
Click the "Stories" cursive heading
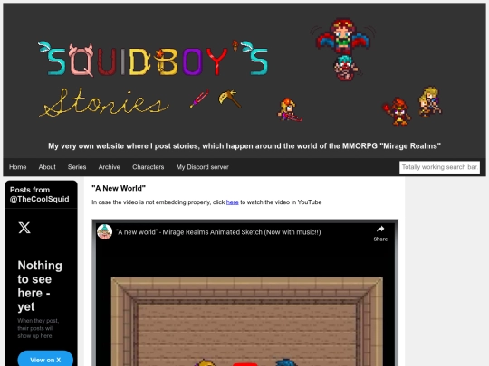pyautogui.click(x=104, y=103)
